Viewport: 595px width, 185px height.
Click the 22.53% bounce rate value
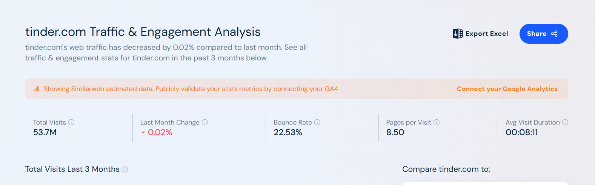pos(288,133)
